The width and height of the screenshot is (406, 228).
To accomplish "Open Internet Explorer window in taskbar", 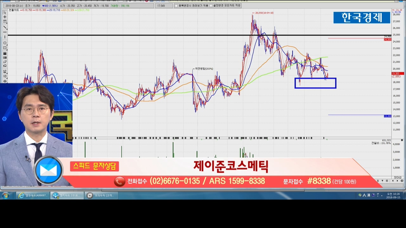I will point(33,196).
